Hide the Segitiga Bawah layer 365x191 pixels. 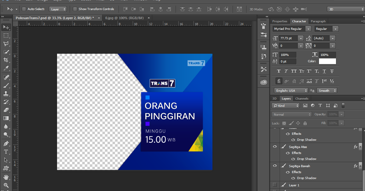(275, 166)
